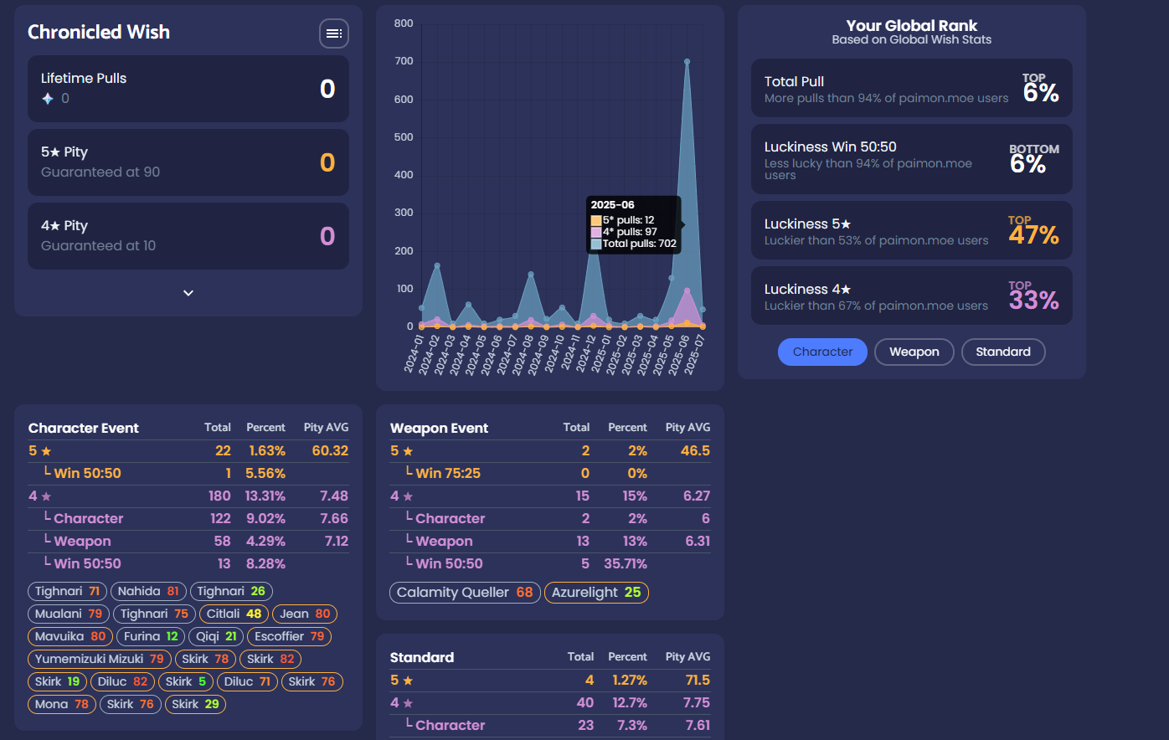Click the 4★ Pity Guaranteed at 10 card

point(188,236)
